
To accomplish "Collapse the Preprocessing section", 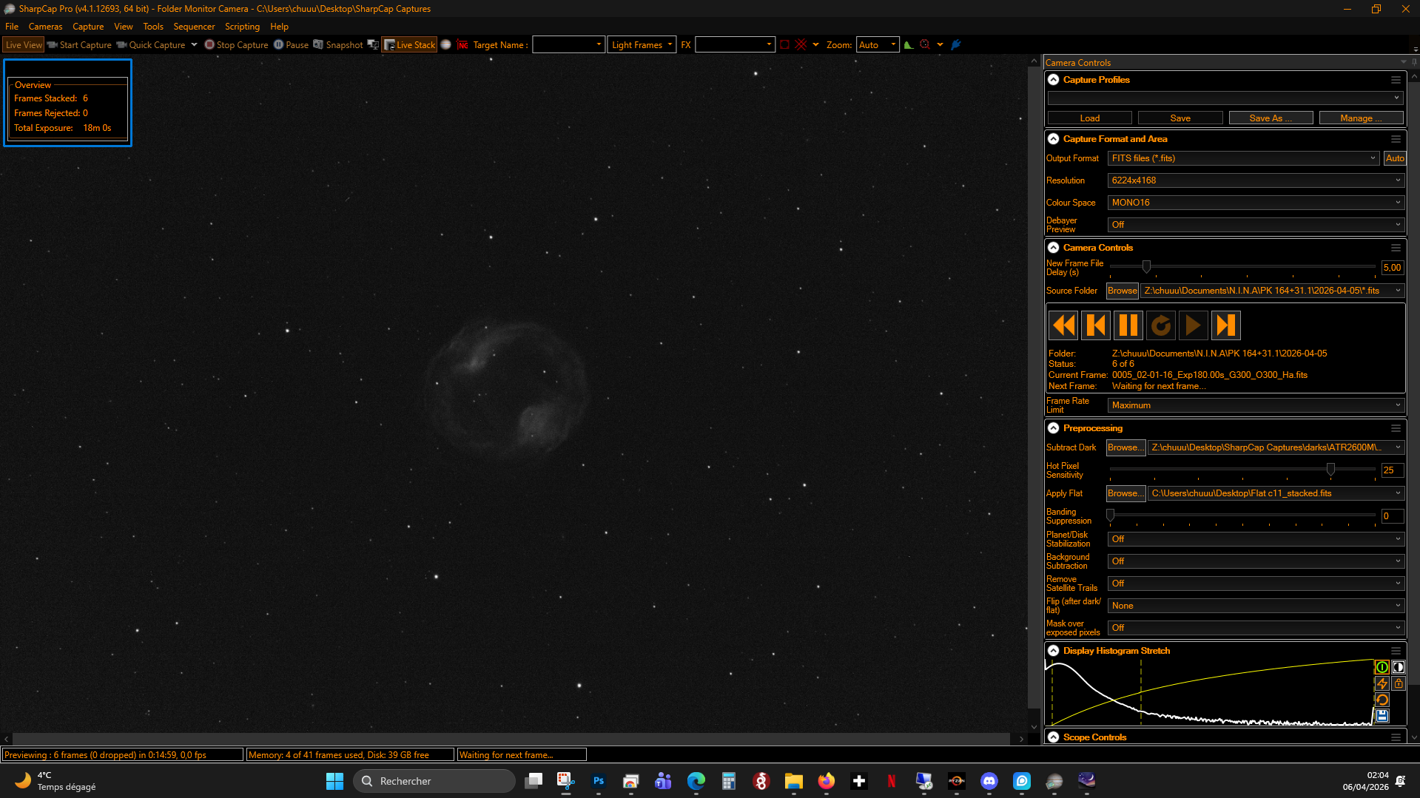I will tap(1054, 428).
